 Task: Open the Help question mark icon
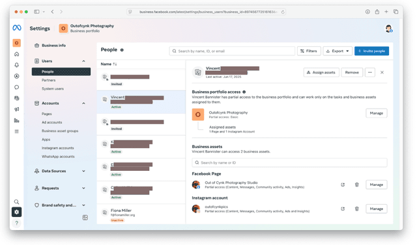(16, 223)
